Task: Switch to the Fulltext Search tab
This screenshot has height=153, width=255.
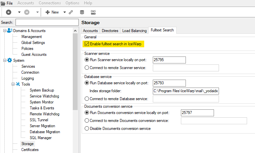Action: [162, 30]
